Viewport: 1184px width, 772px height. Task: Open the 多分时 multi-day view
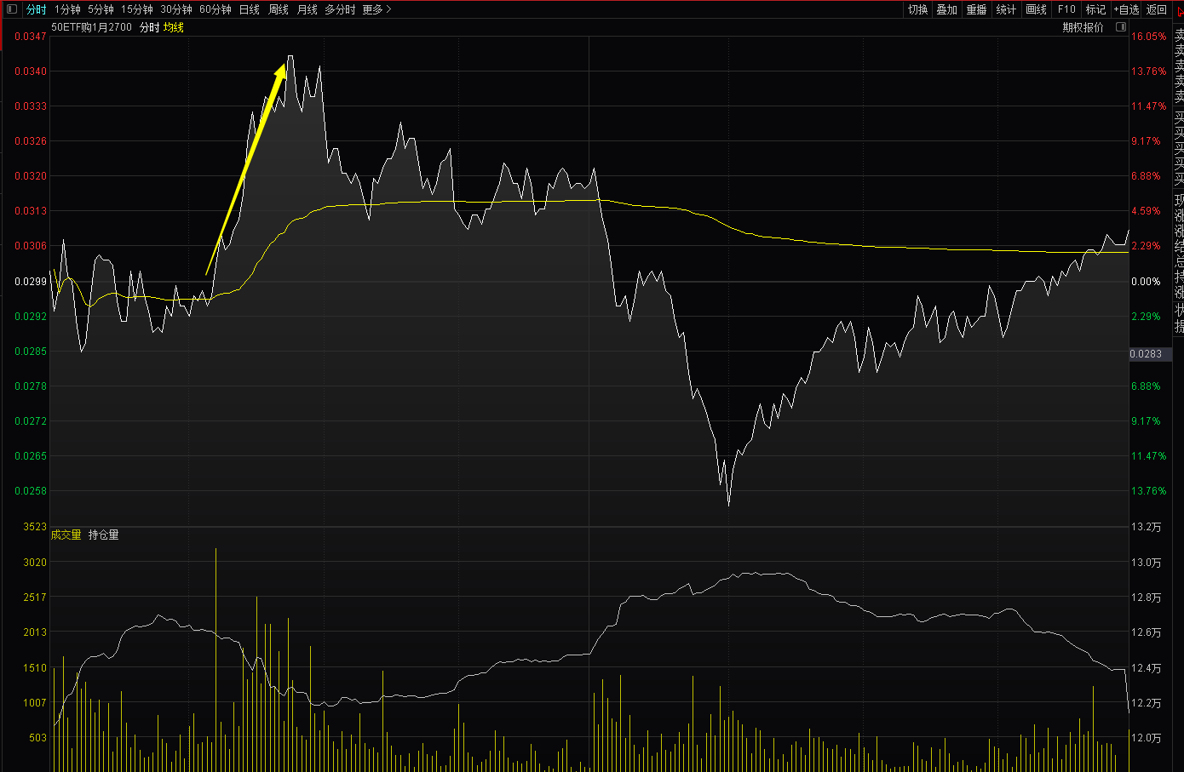coord(340,9)
